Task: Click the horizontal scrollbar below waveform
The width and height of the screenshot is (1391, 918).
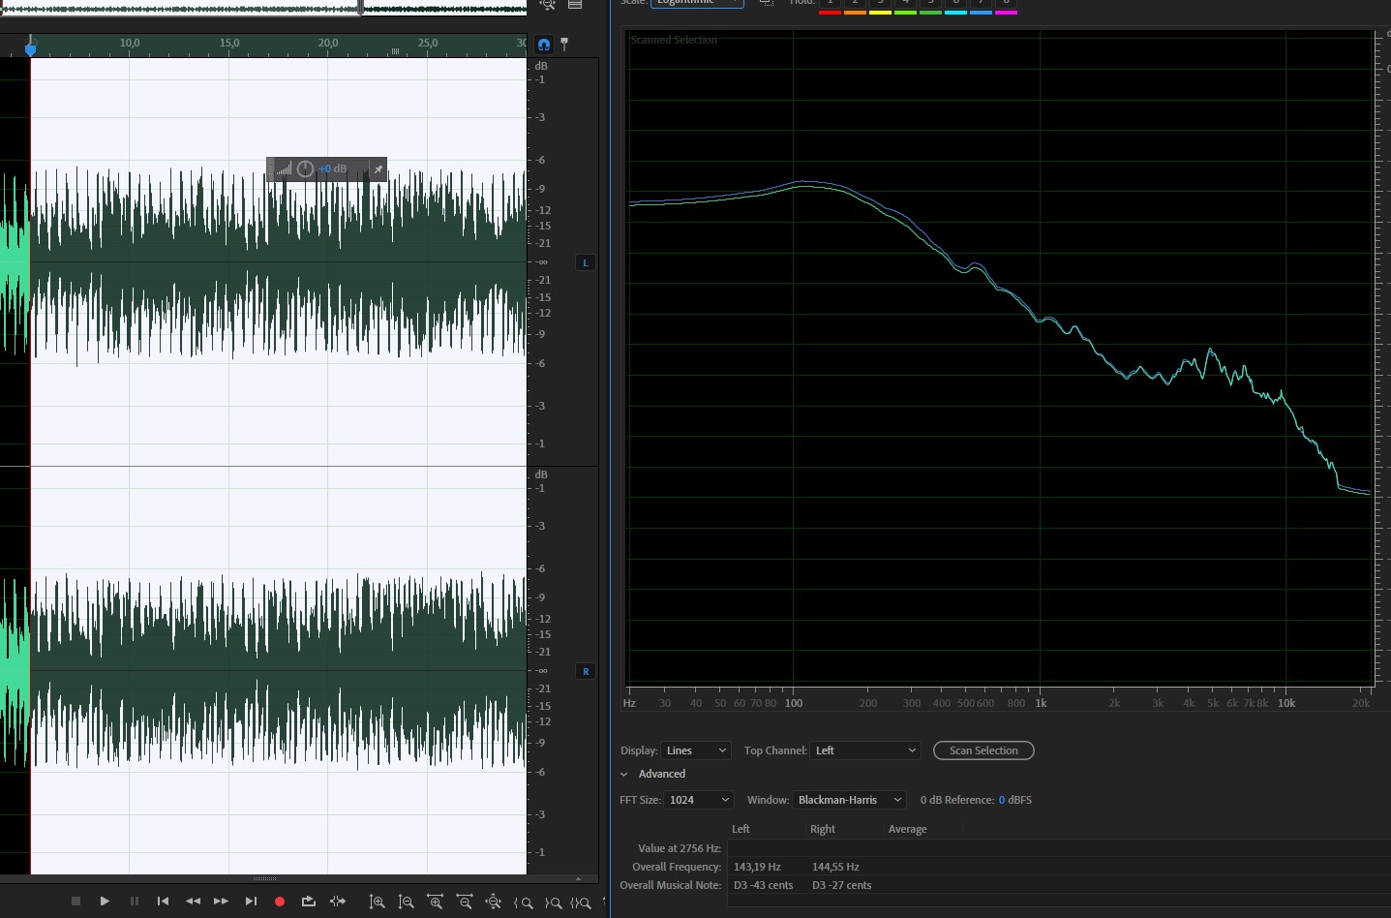Action: point(264,879)
